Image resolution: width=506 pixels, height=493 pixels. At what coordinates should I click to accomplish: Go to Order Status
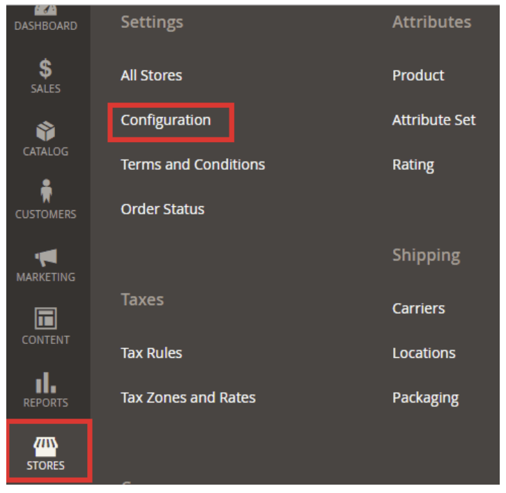(x=162, y=209)
